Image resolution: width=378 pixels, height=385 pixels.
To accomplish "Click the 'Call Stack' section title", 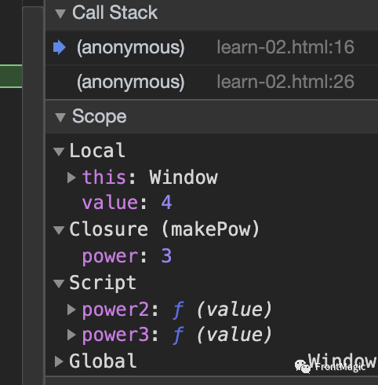I will point(114,13).
